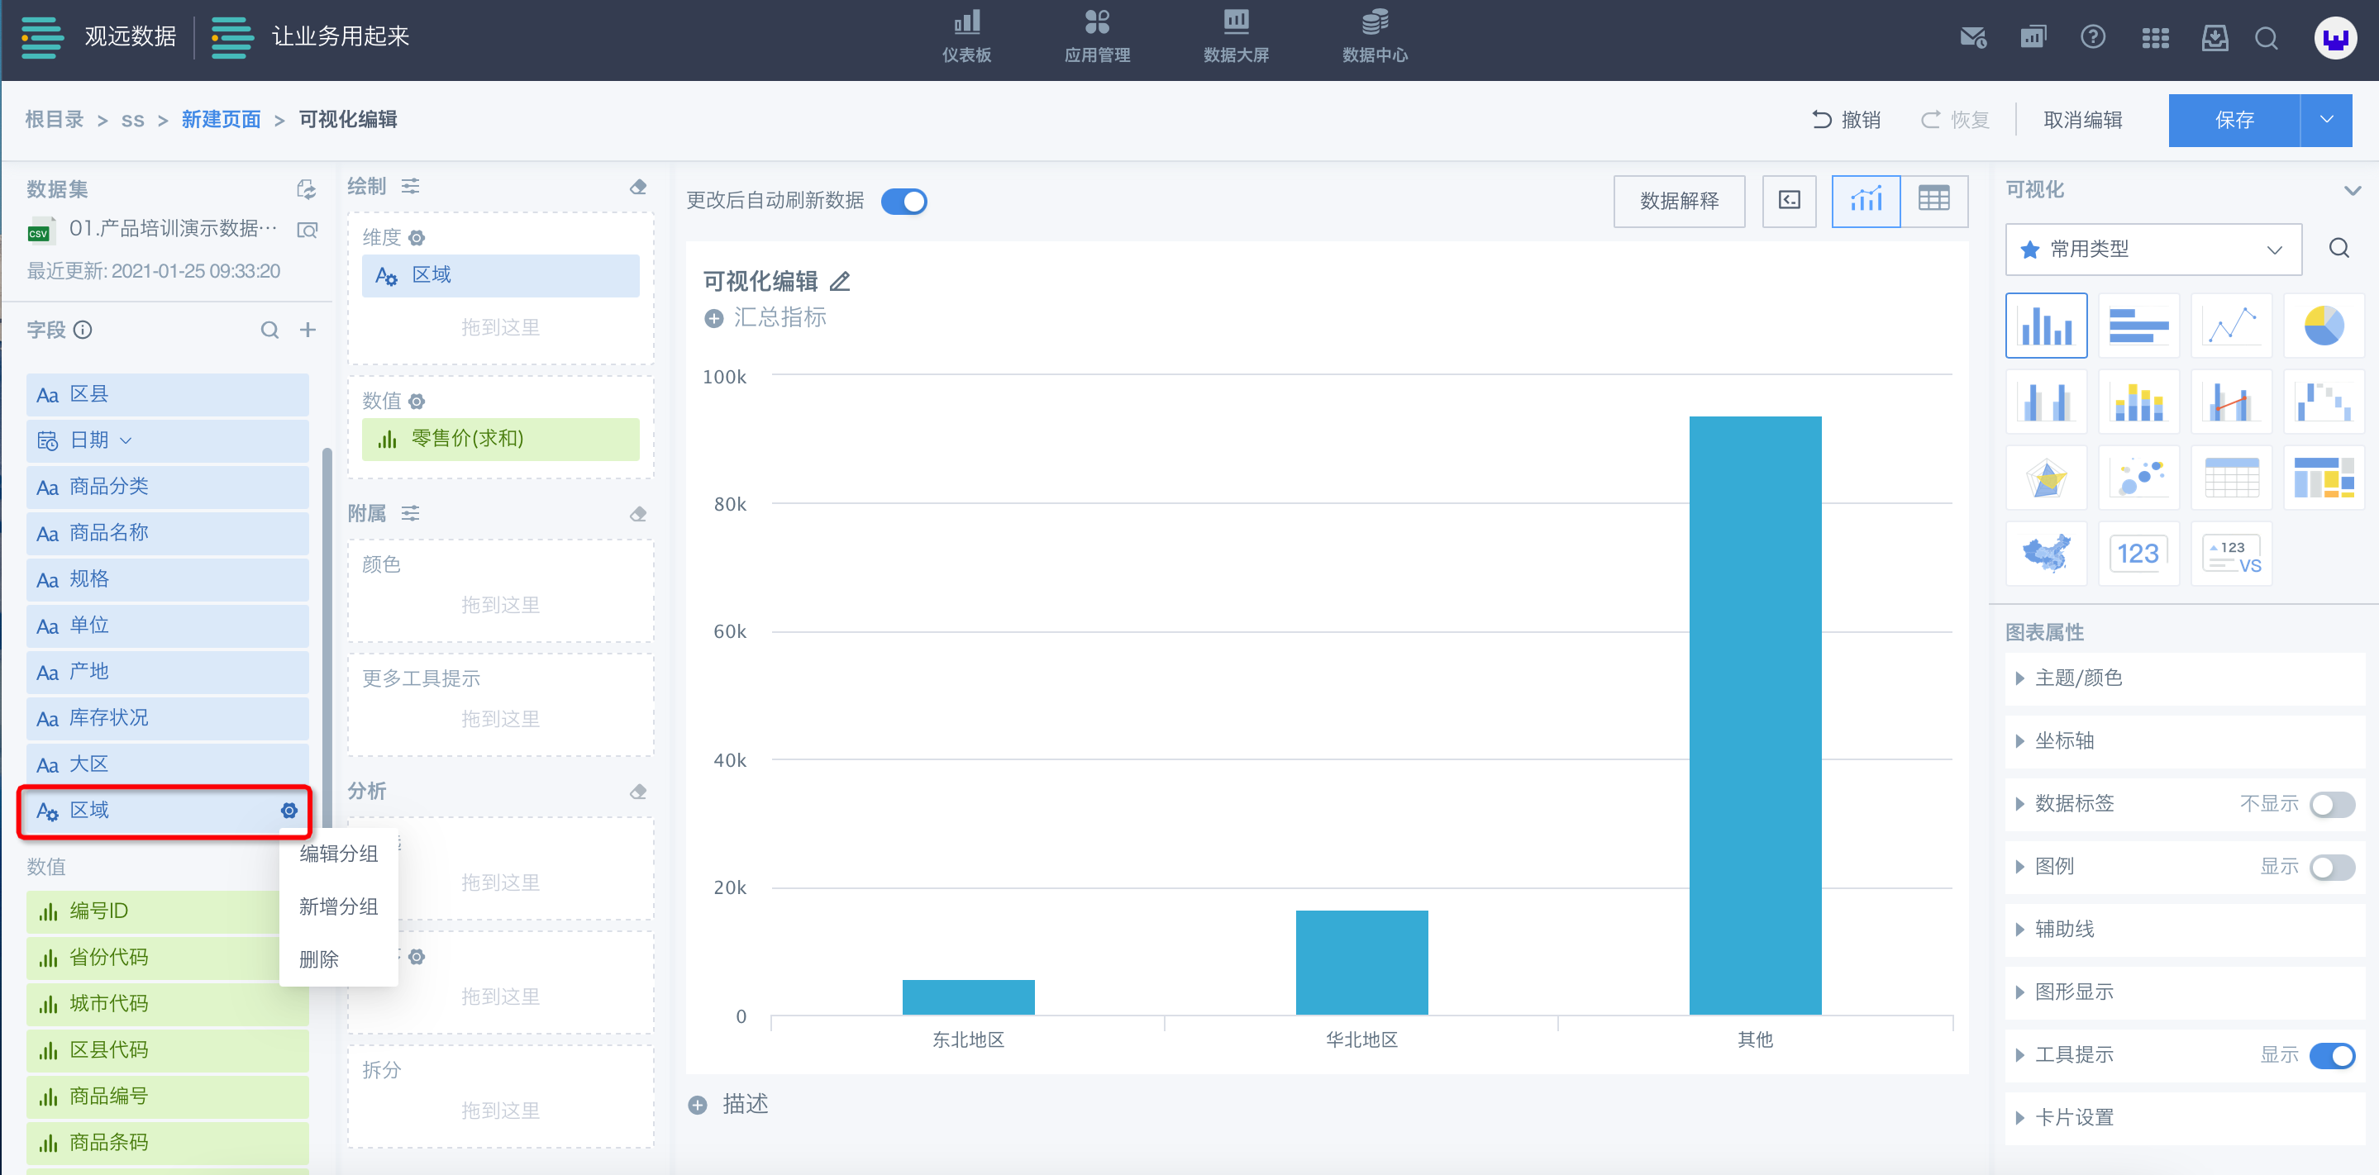The height and width of the screenshot is (1175, 2379).
Task: Expand the 坐标轴 properties section
Action: click(x=2063, y=740)
